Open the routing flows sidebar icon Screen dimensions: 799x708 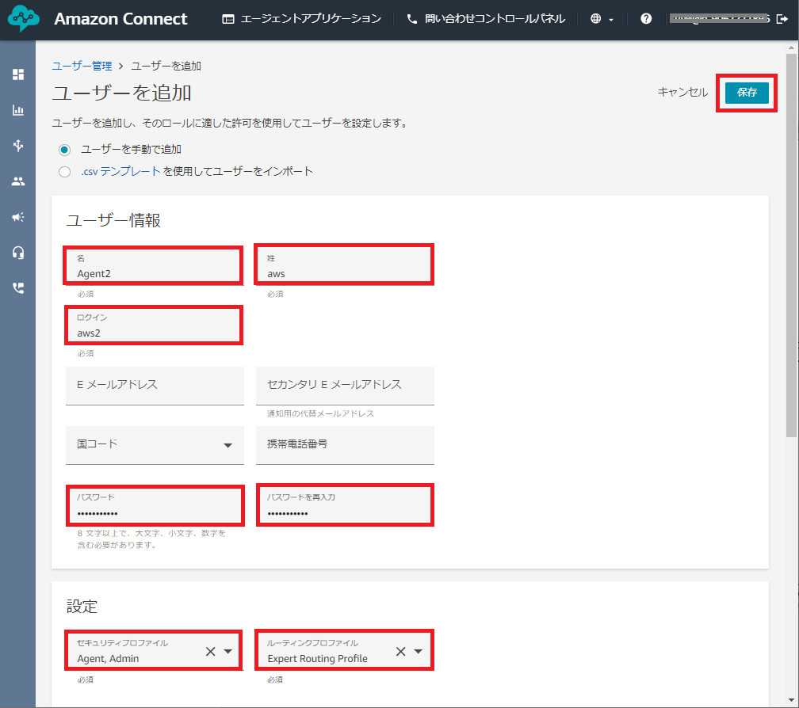pos(18,146)
